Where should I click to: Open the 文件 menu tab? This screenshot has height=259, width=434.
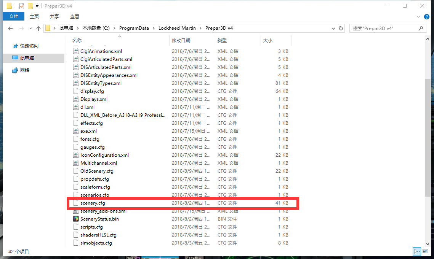pos(14,16)
